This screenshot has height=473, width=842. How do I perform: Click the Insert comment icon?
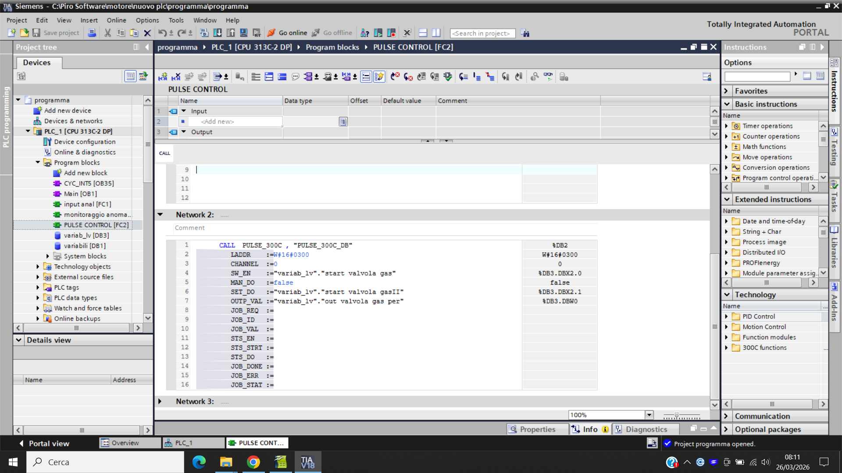[x=295, y=77]
